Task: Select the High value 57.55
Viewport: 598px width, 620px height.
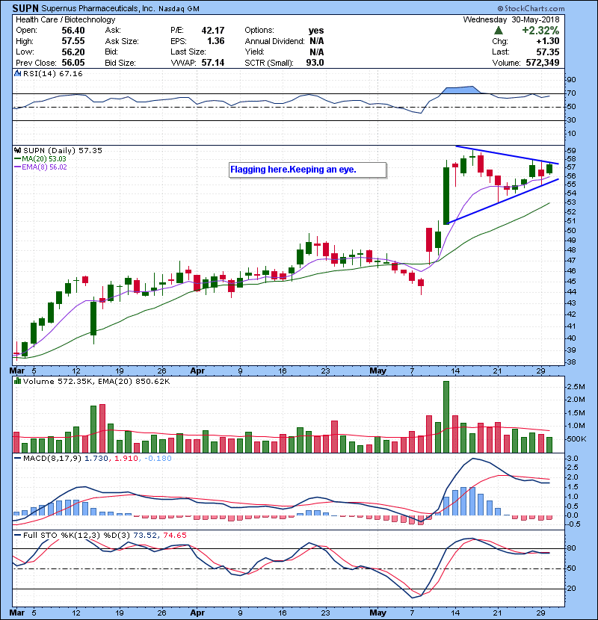Action: [73, 41]
